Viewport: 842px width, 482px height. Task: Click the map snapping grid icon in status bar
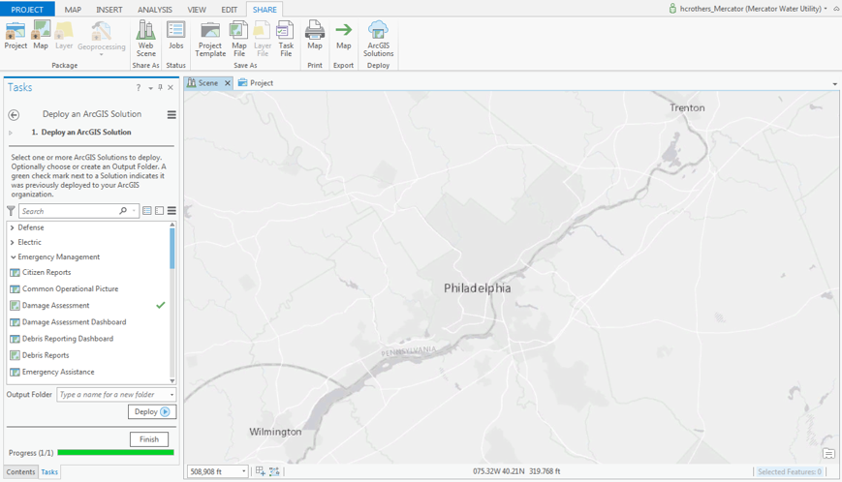click(x=261, y=471)
